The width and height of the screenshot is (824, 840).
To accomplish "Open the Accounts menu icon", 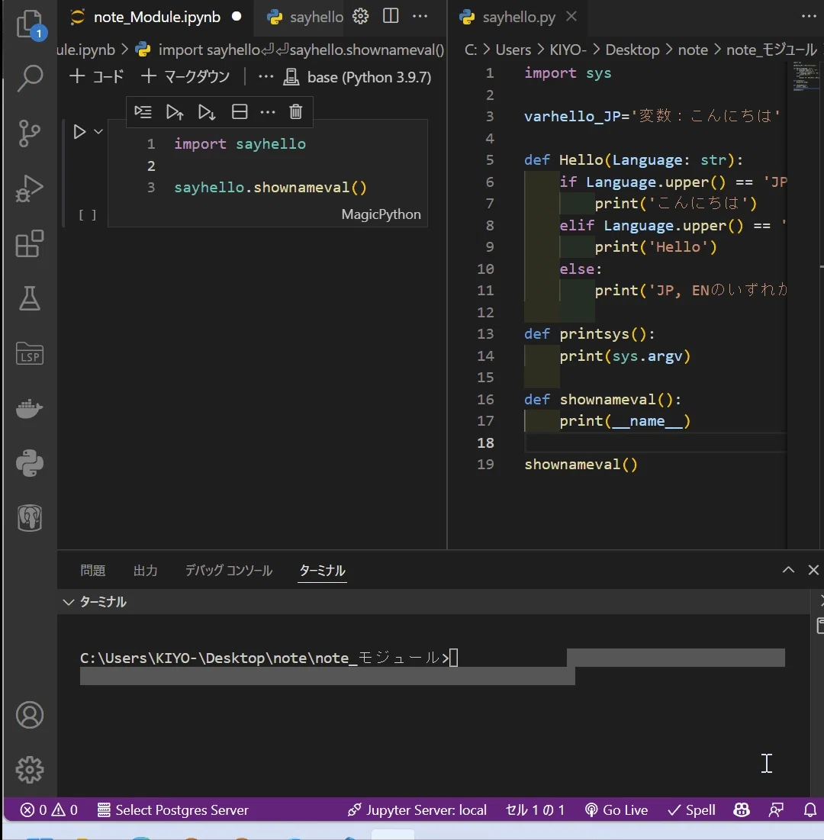I will 30,715.
